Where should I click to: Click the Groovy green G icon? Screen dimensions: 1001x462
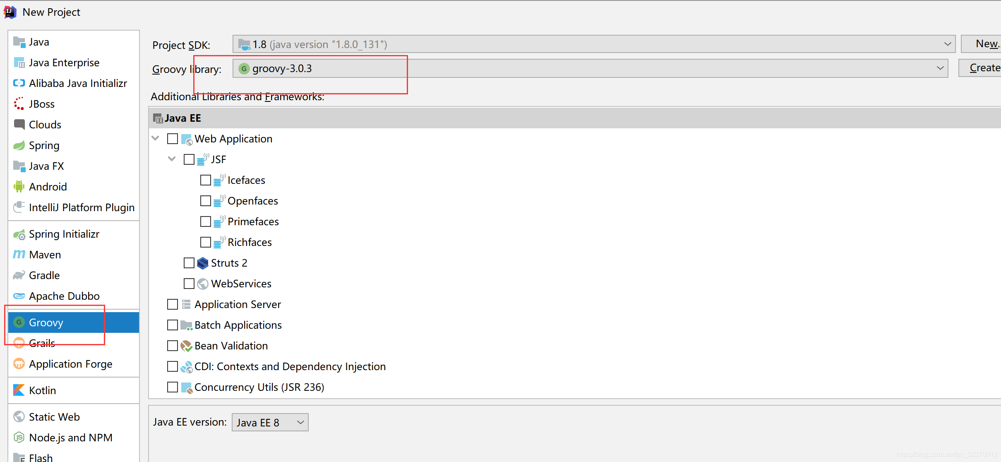(19, 322)
